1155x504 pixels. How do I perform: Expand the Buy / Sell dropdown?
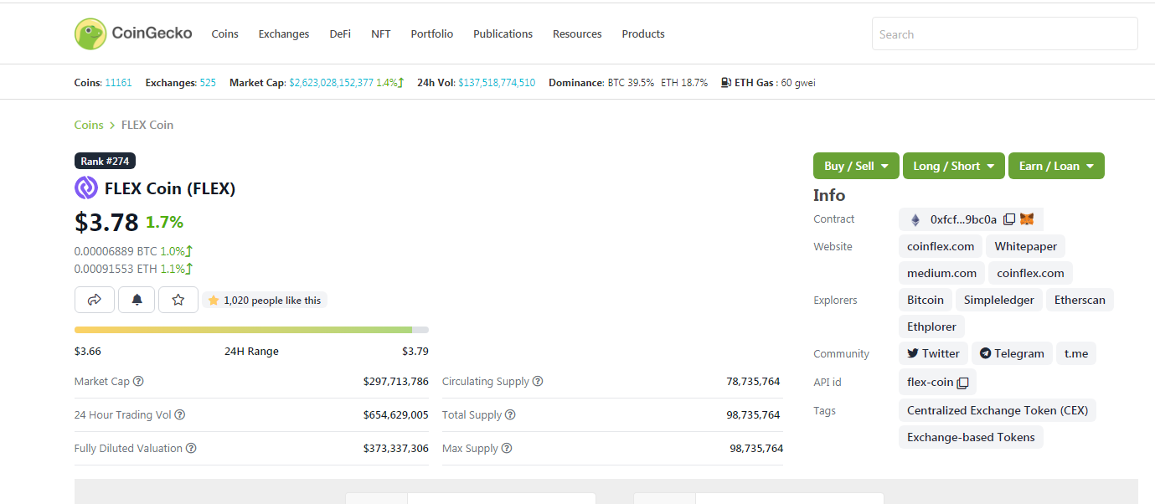pyautogui.click(x=856, y=166)
